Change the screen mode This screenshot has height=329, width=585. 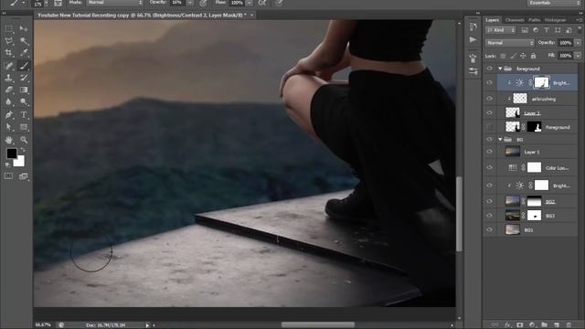pyautogui.click(x=24, y=176)
